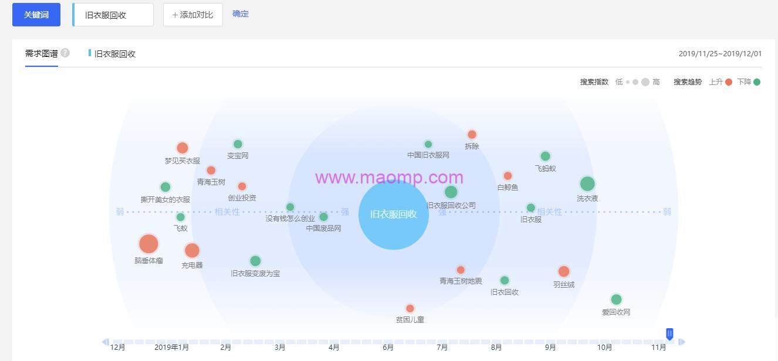The image size is (778, 361).
Task: Select the 旧衣服回收 series label
Action: pos(113,53)
